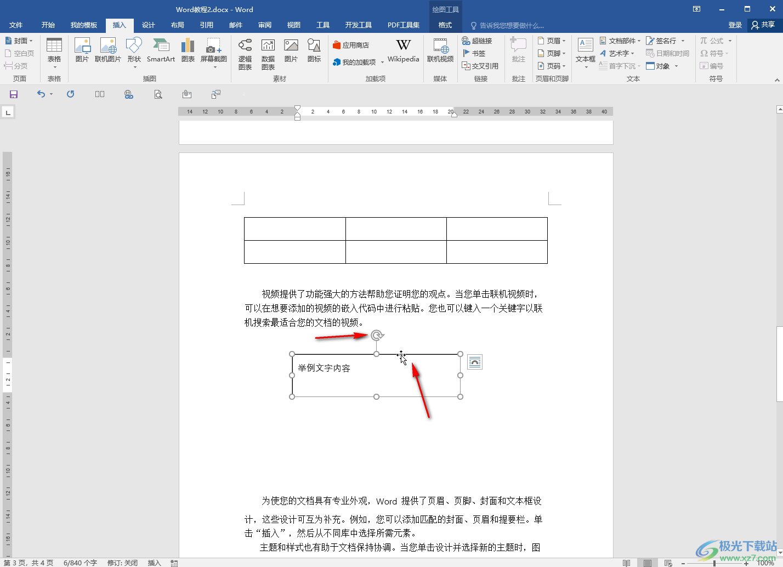
Task: Insert a page break (分页)
Action: coord(16,66)
